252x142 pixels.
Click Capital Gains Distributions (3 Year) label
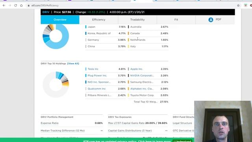(x=130, y=131)
